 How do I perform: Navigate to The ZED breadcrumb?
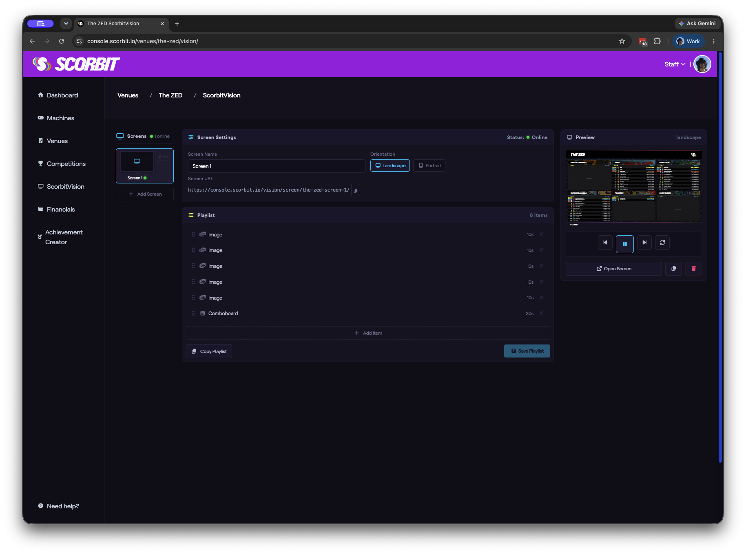coord(170,95)
